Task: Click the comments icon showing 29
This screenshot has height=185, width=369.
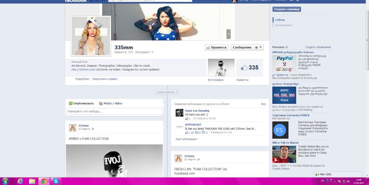Action: point(196,133)
